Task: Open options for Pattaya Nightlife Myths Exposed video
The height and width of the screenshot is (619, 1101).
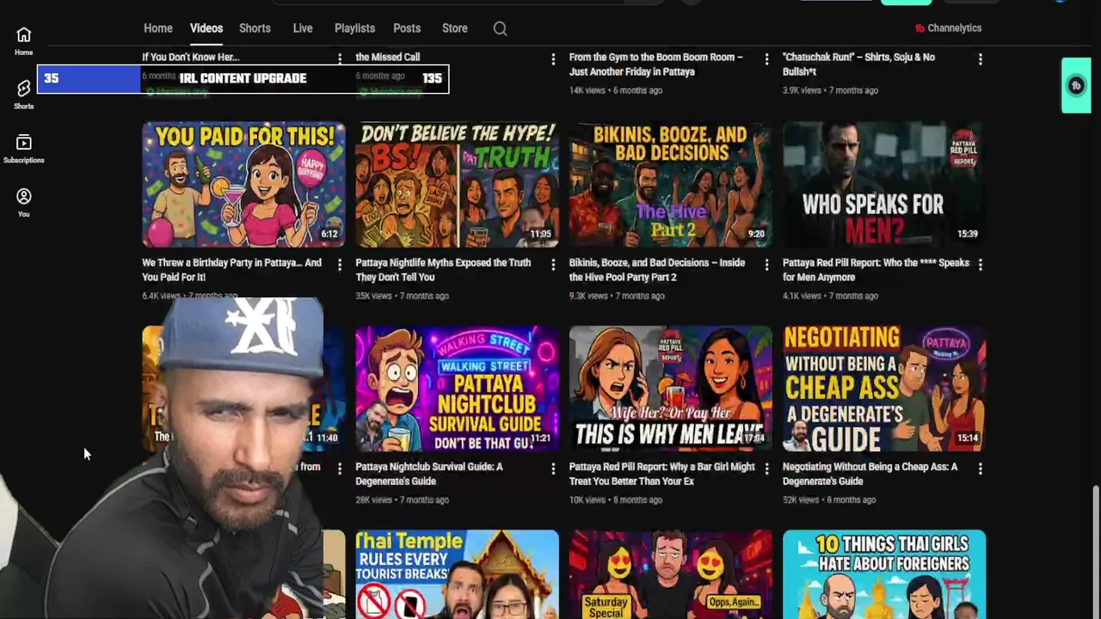Action: coord(553,265)
